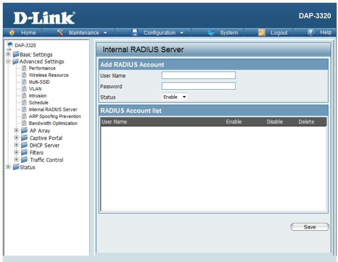Click the Disable column header
This screenshot has height=262, width=338.
(275, 122)
